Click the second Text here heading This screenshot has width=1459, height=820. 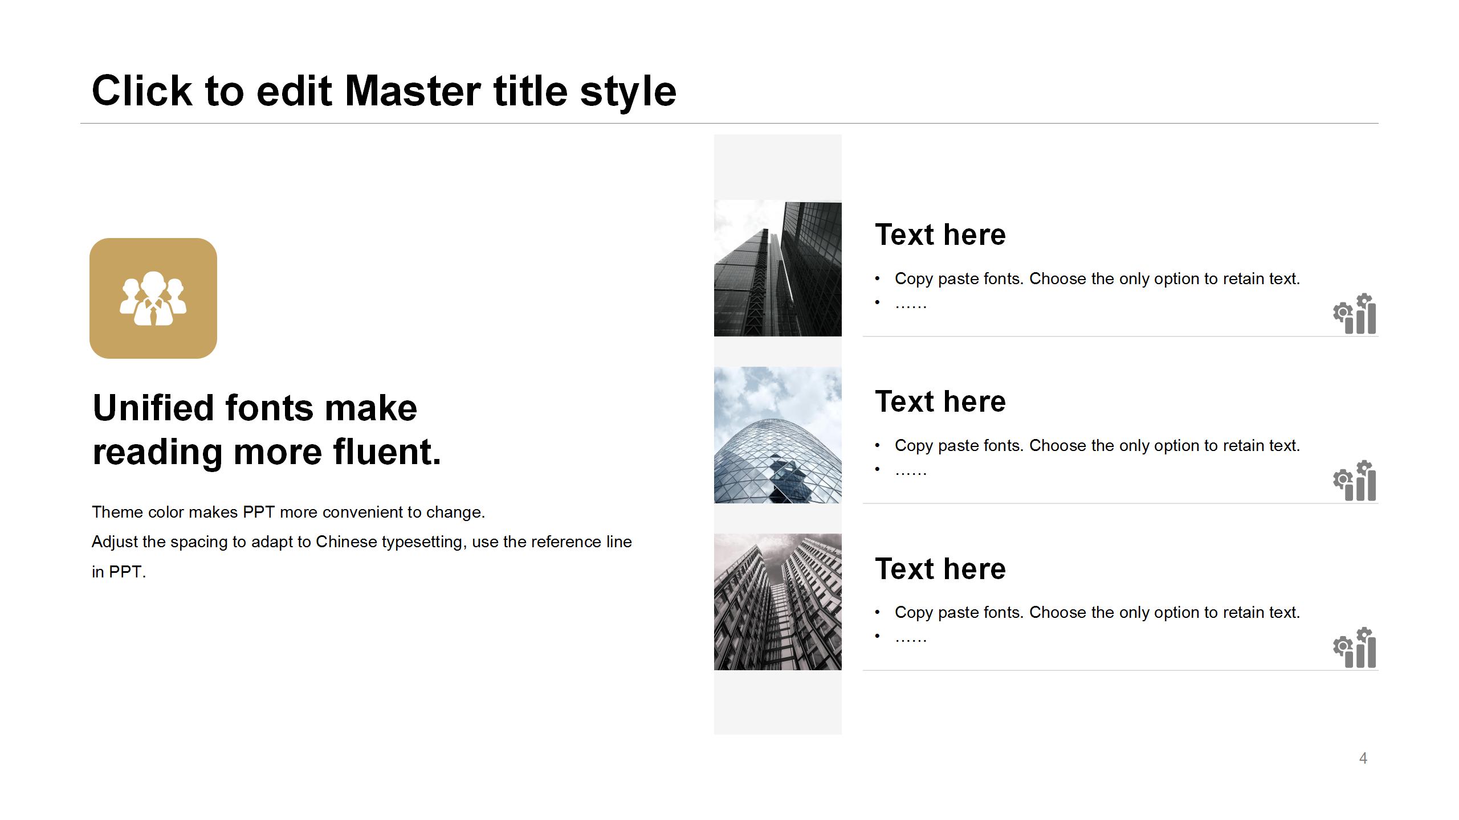pyautogui.click(x=940, y=401)
